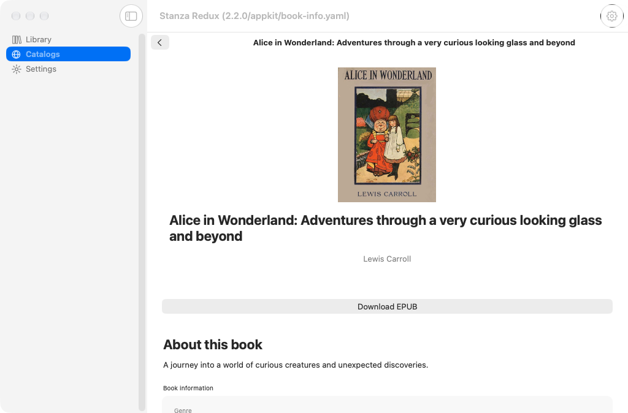Click the Catalogs globe icon

point(17,54)
